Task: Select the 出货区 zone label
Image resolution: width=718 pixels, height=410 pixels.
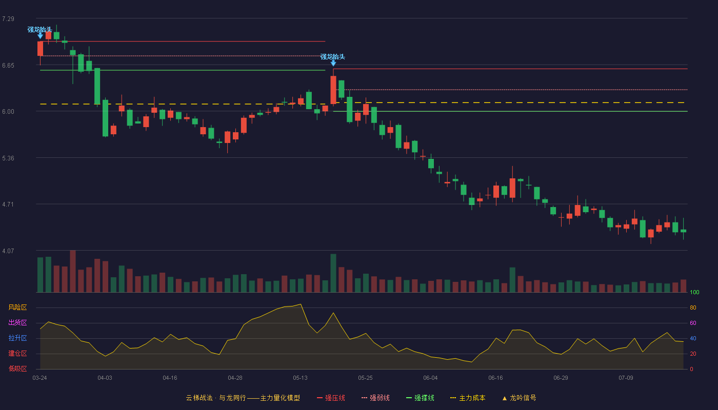Action: (17, 323)
